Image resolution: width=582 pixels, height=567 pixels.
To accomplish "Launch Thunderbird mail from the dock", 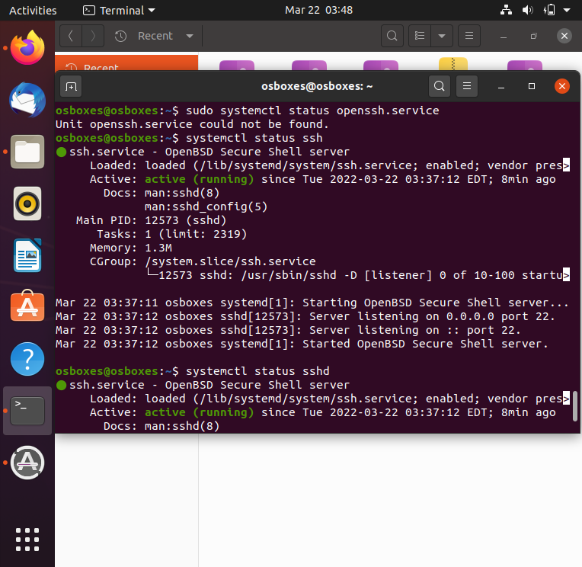I will click(27, 100).
